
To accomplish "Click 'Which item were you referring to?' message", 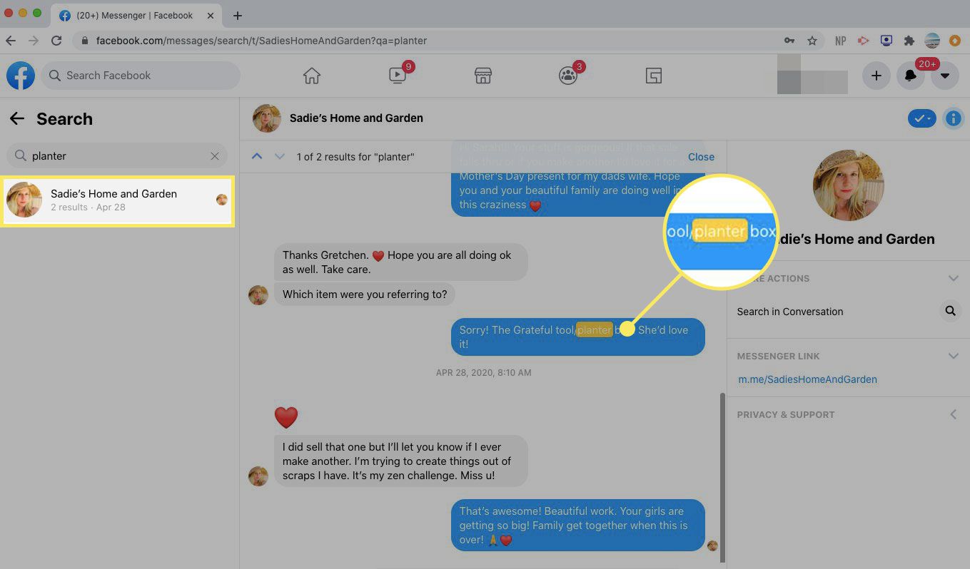I will point(365,294).
